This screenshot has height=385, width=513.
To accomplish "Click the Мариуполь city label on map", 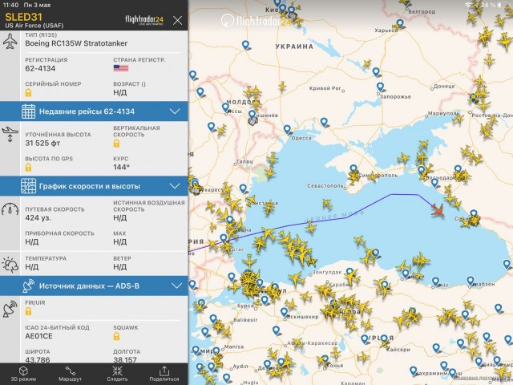I will [x=444, y=114].
